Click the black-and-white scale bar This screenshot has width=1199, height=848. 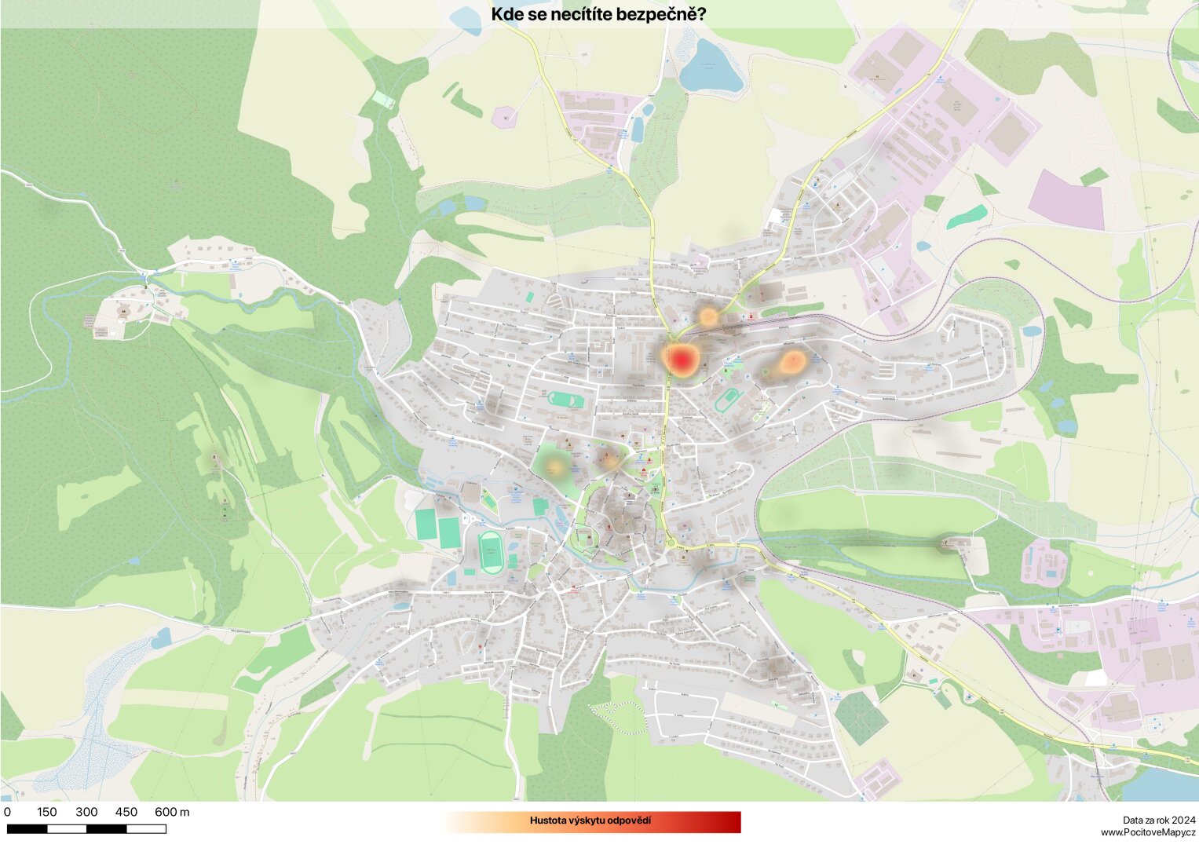86,828
